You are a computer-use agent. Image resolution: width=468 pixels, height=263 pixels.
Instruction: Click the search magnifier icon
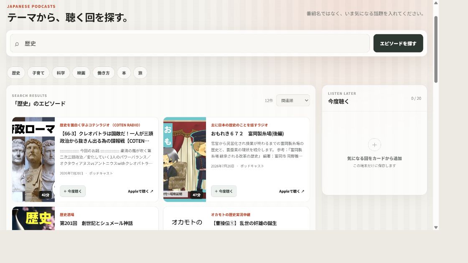point(17,44)
